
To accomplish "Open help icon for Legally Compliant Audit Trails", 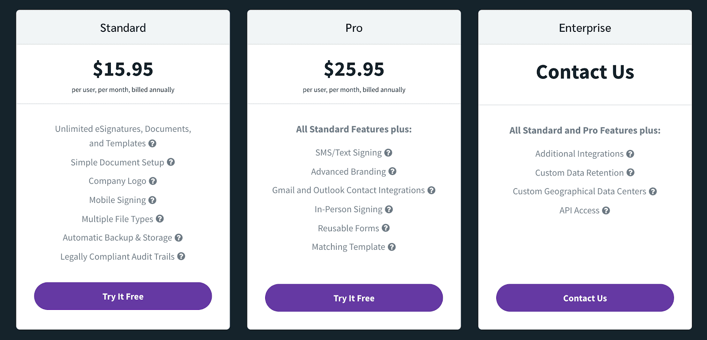I will pos(181,256).
